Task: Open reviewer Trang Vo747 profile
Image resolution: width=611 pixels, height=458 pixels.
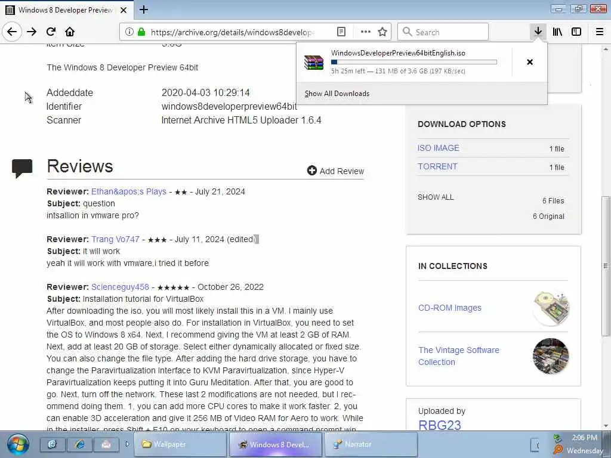Action: (115, 239)
